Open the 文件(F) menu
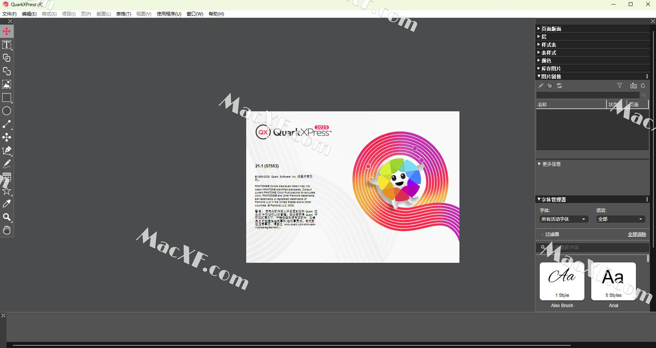Viewport: 656px width, 348px height. pos(9,14)
